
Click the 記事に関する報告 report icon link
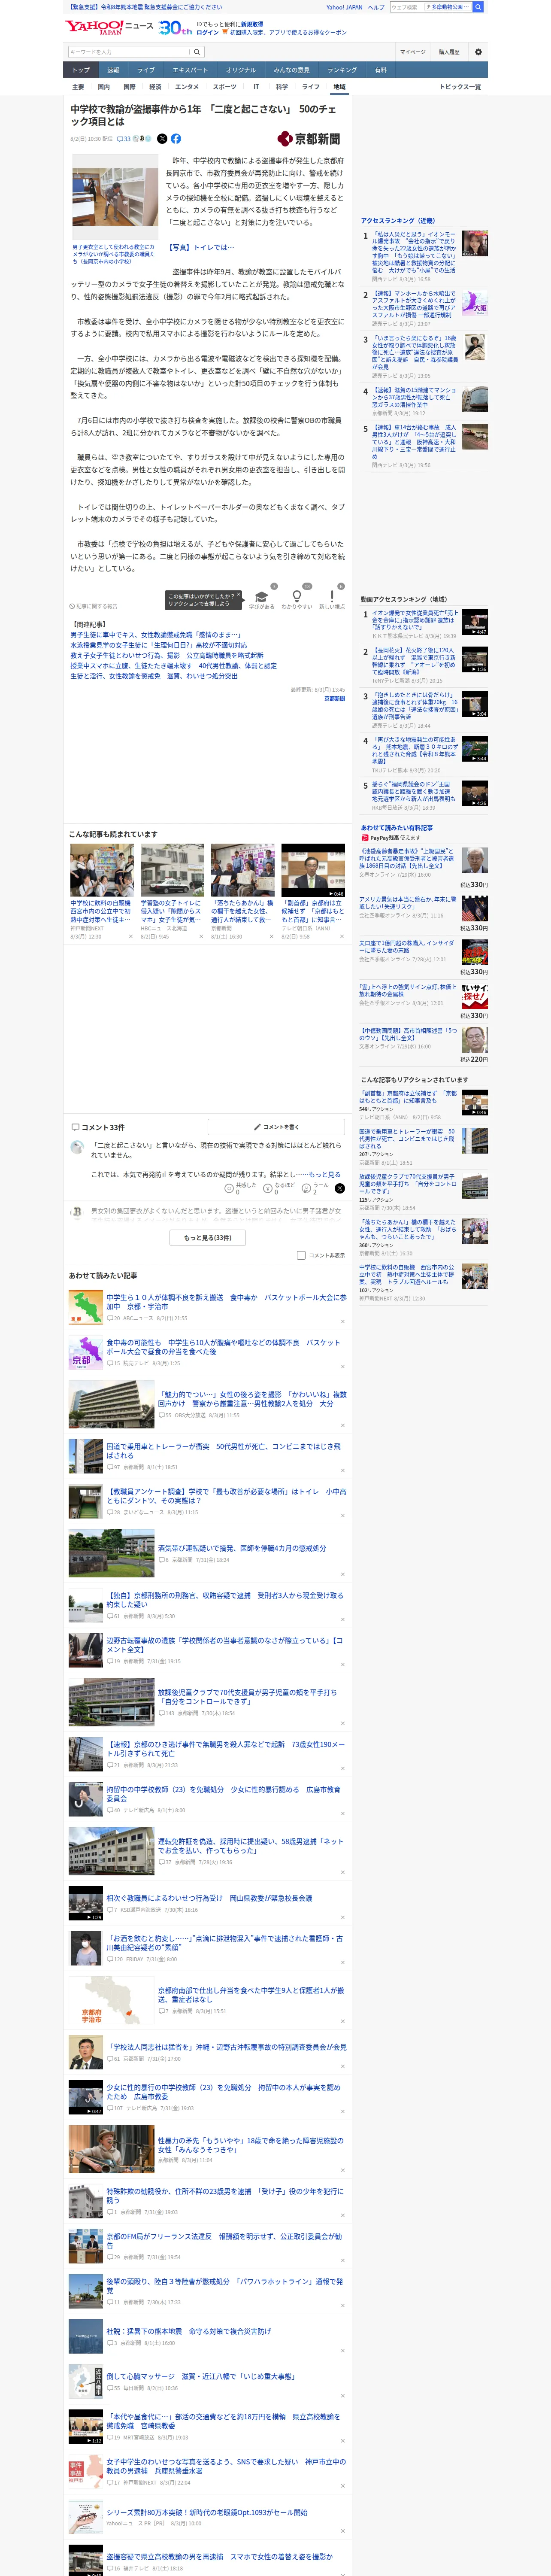pyautogui.click(x=93, y=606)
